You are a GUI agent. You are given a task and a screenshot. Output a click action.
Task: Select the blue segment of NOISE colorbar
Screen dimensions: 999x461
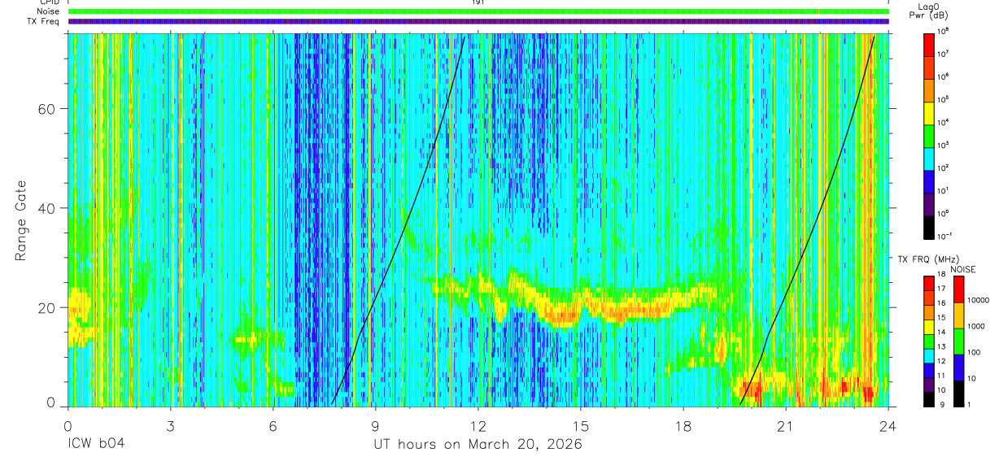958,367
